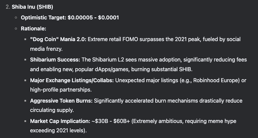Click the "high-profile partnerships" text
This screenshot has height=138, width=258.
click(x=60, y=90)
